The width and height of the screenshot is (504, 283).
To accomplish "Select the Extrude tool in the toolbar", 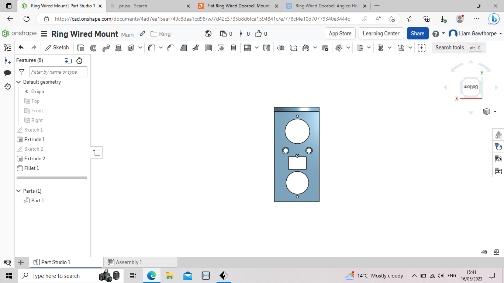I will (81, 48).
